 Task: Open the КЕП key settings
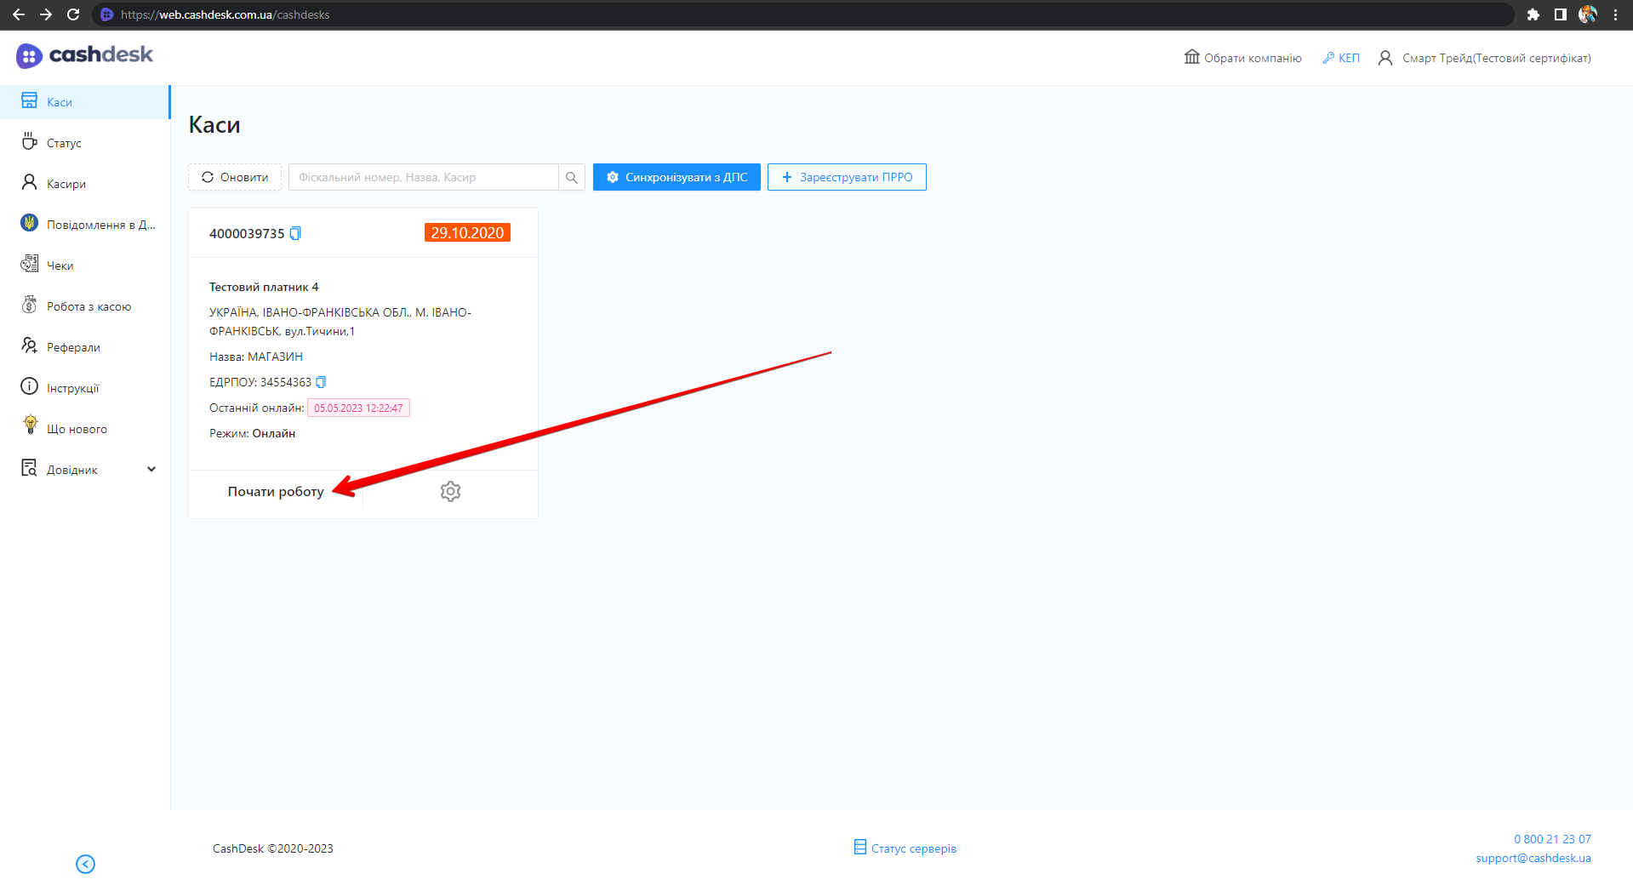pyautogui.click(x=1341, y=58)
